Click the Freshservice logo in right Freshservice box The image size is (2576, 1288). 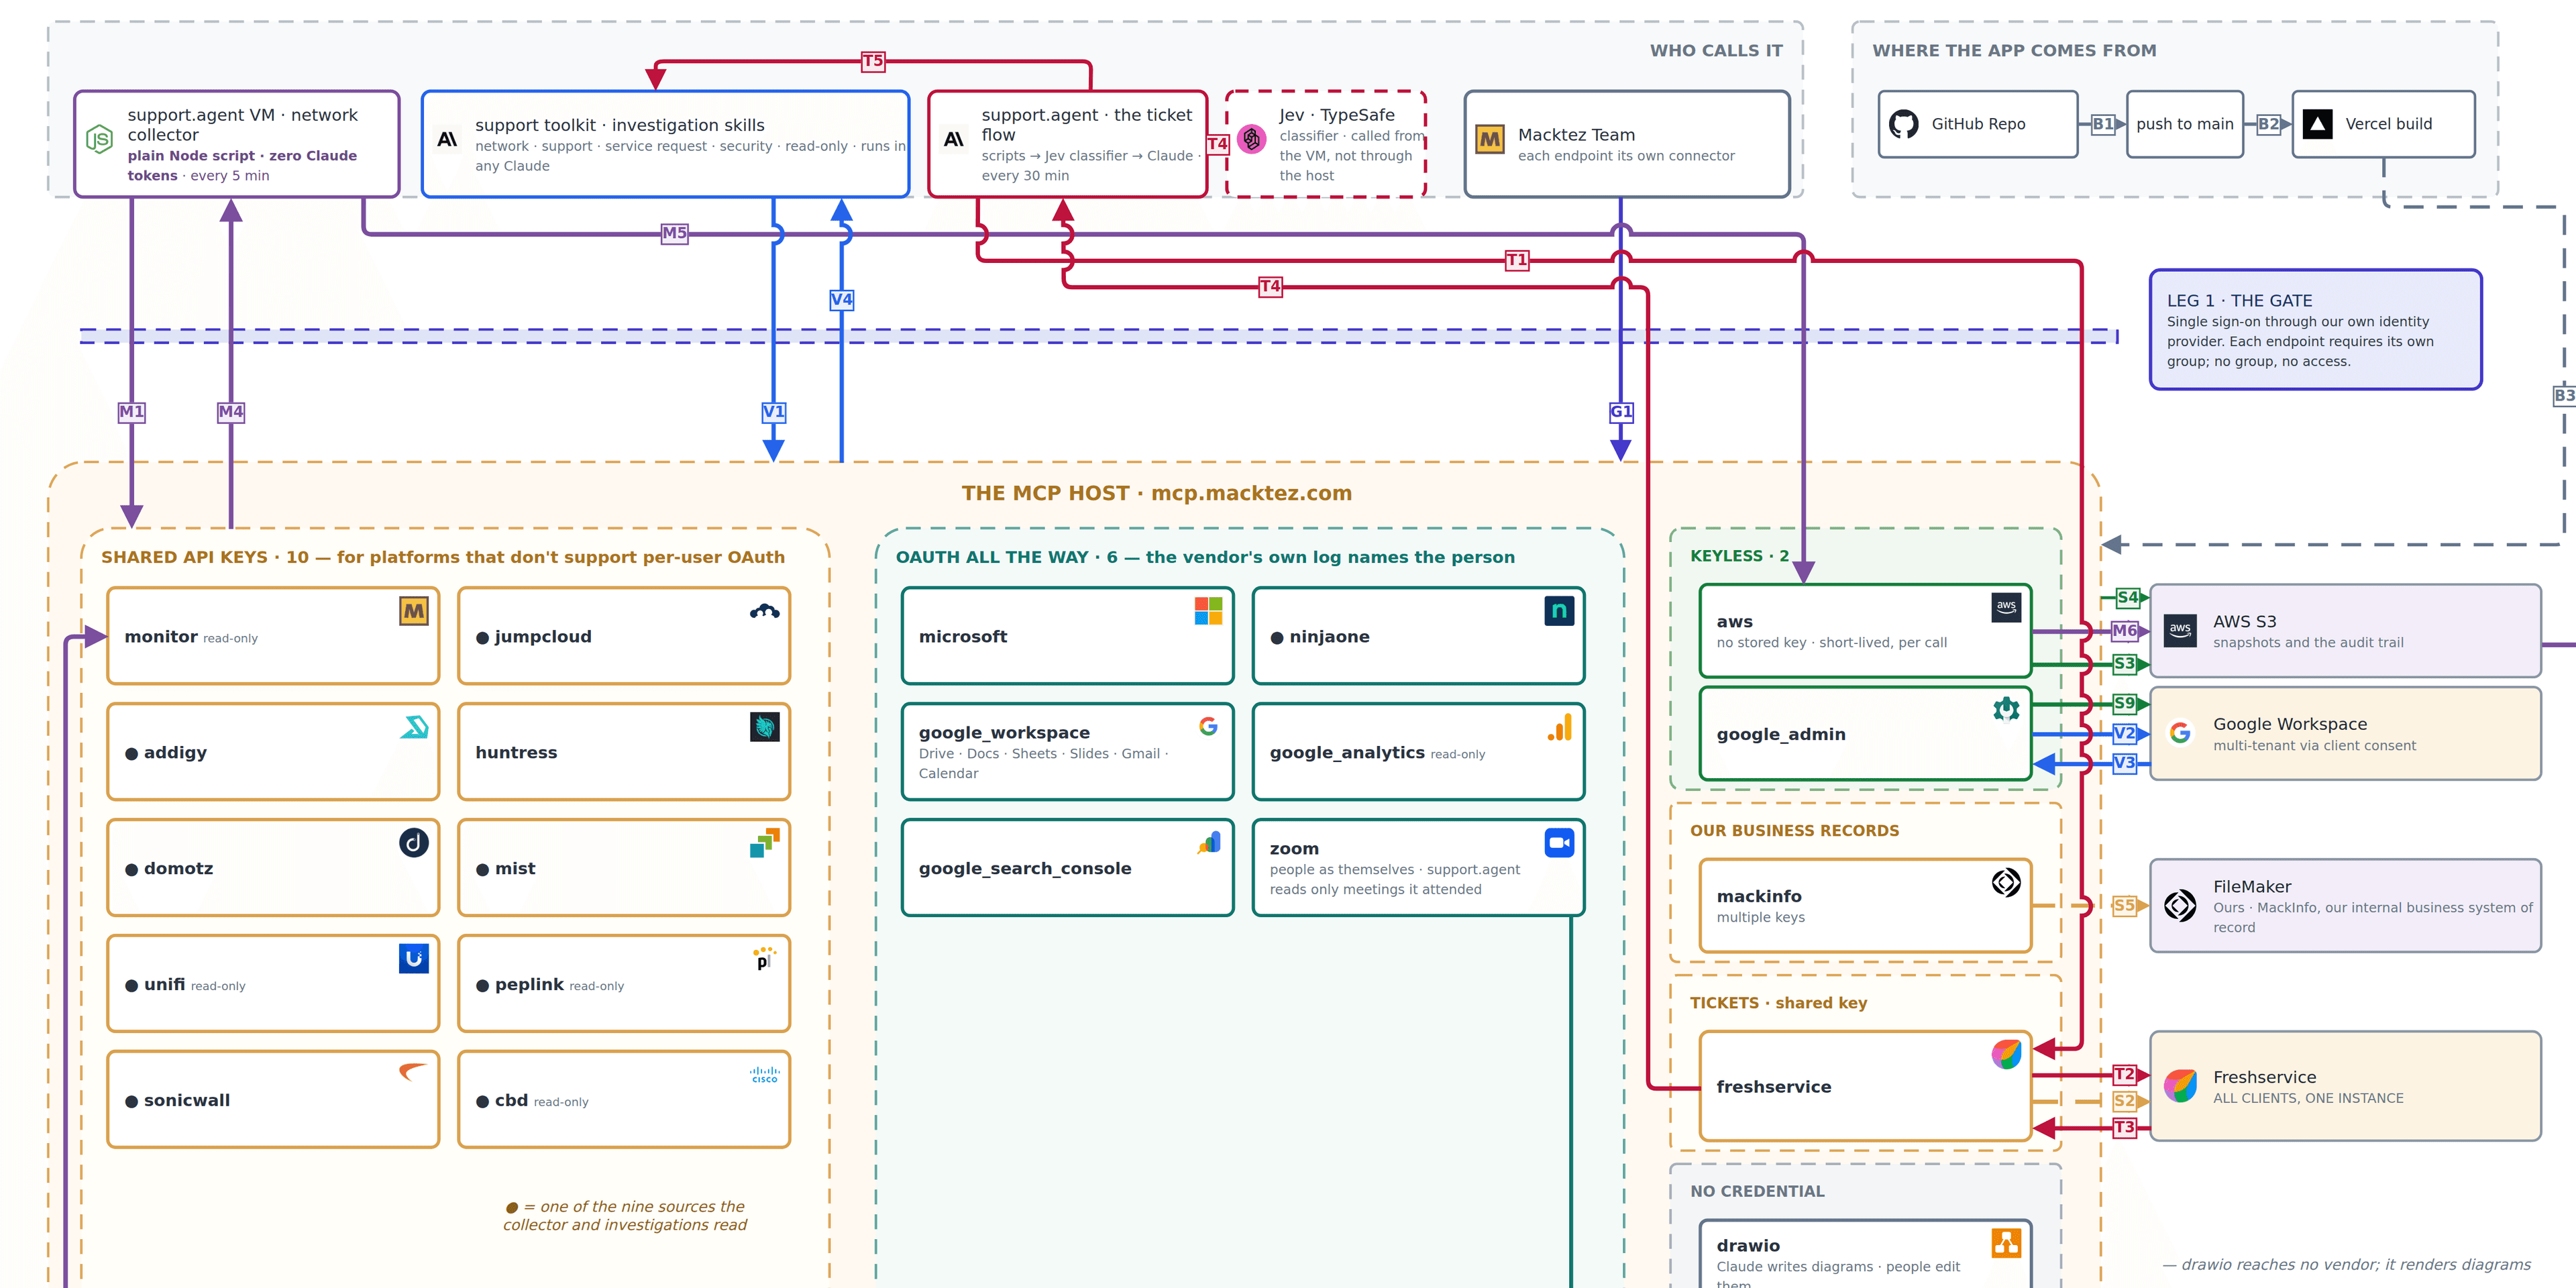tap(2180, 1086)
